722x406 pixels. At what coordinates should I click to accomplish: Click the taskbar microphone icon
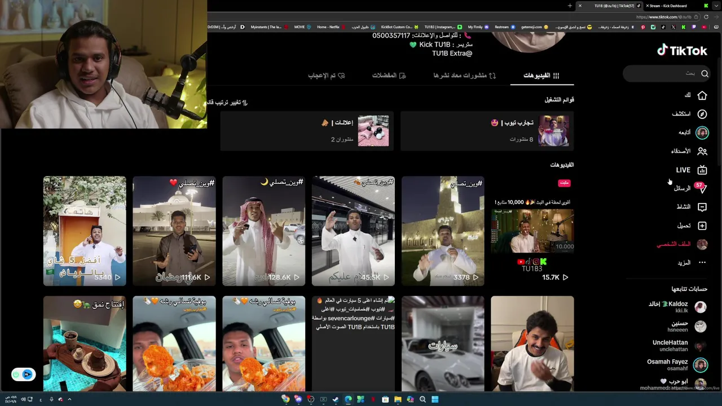coord(51,400)
